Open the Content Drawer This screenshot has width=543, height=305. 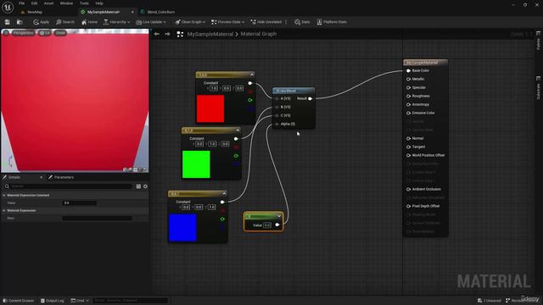point(19,301)
